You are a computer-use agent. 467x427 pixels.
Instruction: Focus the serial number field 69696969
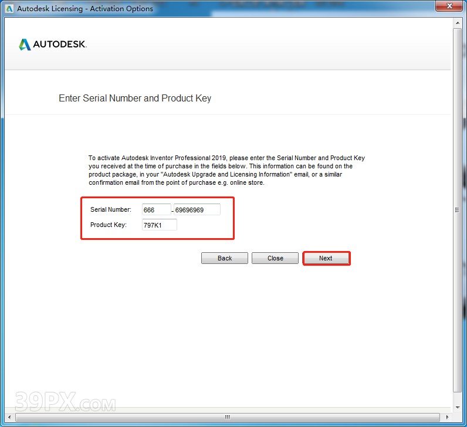coord(197,209)
